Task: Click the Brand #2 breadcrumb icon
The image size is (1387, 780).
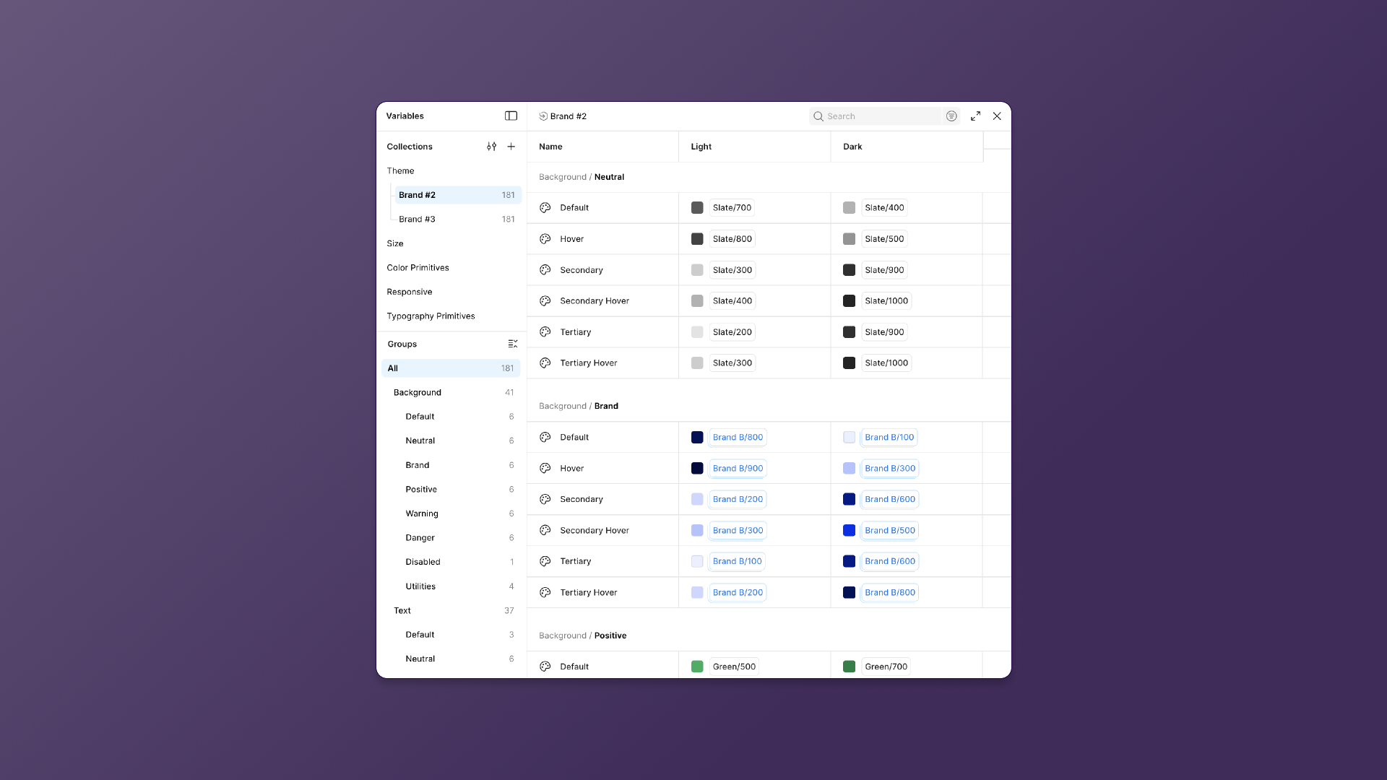Action: 543,116
